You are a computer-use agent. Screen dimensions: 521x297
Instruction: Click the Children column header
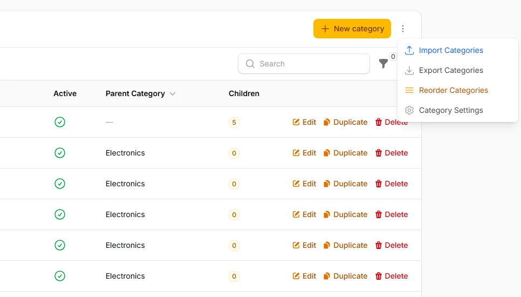(x=244, y=93)
